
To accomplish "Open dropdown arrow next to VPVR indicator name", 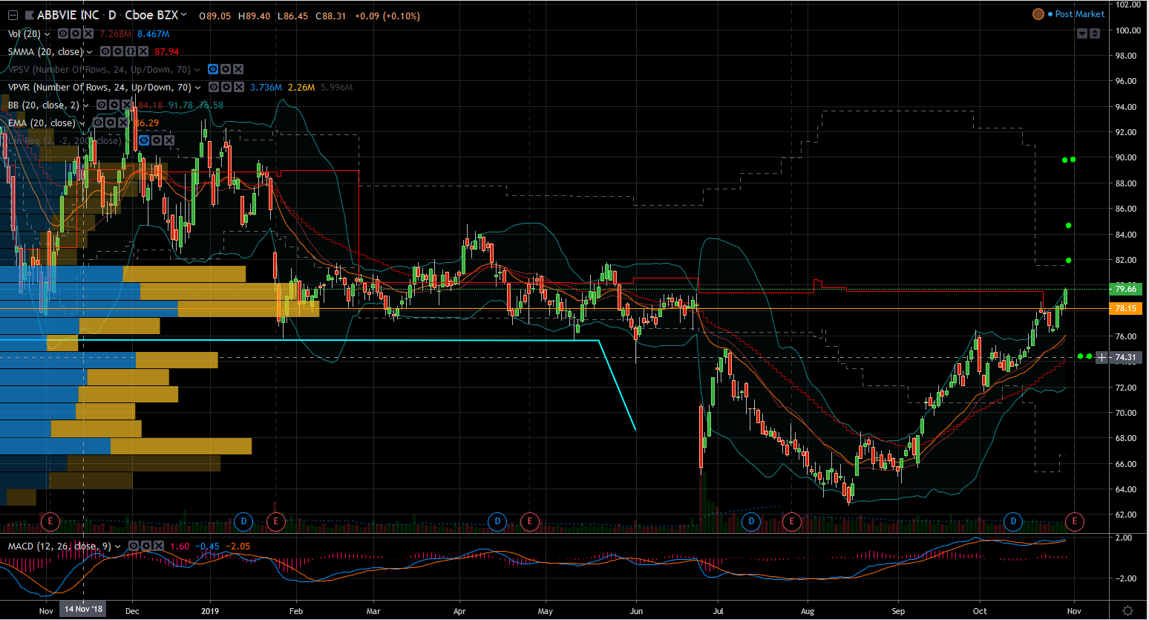I will (198, 88).
